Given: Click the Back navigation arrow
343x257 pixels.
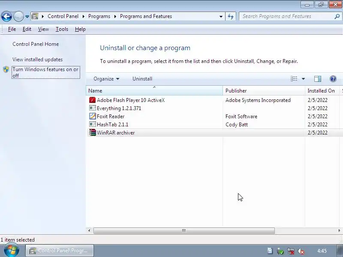Looking at the screenshot, I should click(x=6, y=16).
